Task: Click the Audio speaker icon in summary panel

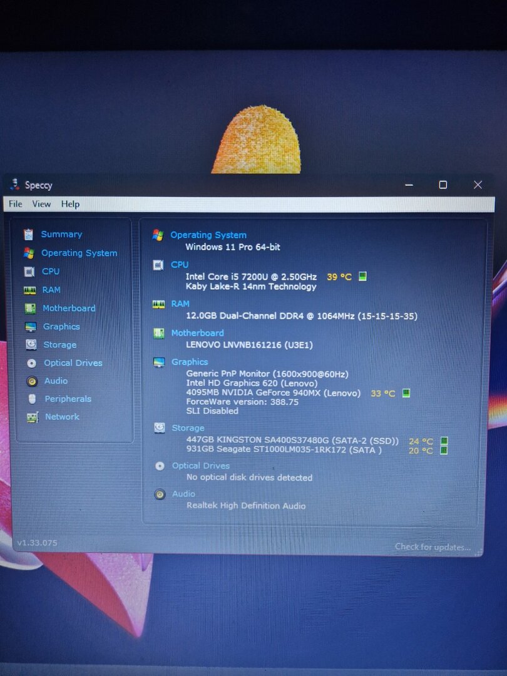Action: (x=160, y=494)
